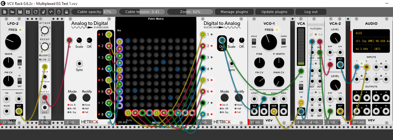Adjust the Cable tension slider

coord(142,12)
